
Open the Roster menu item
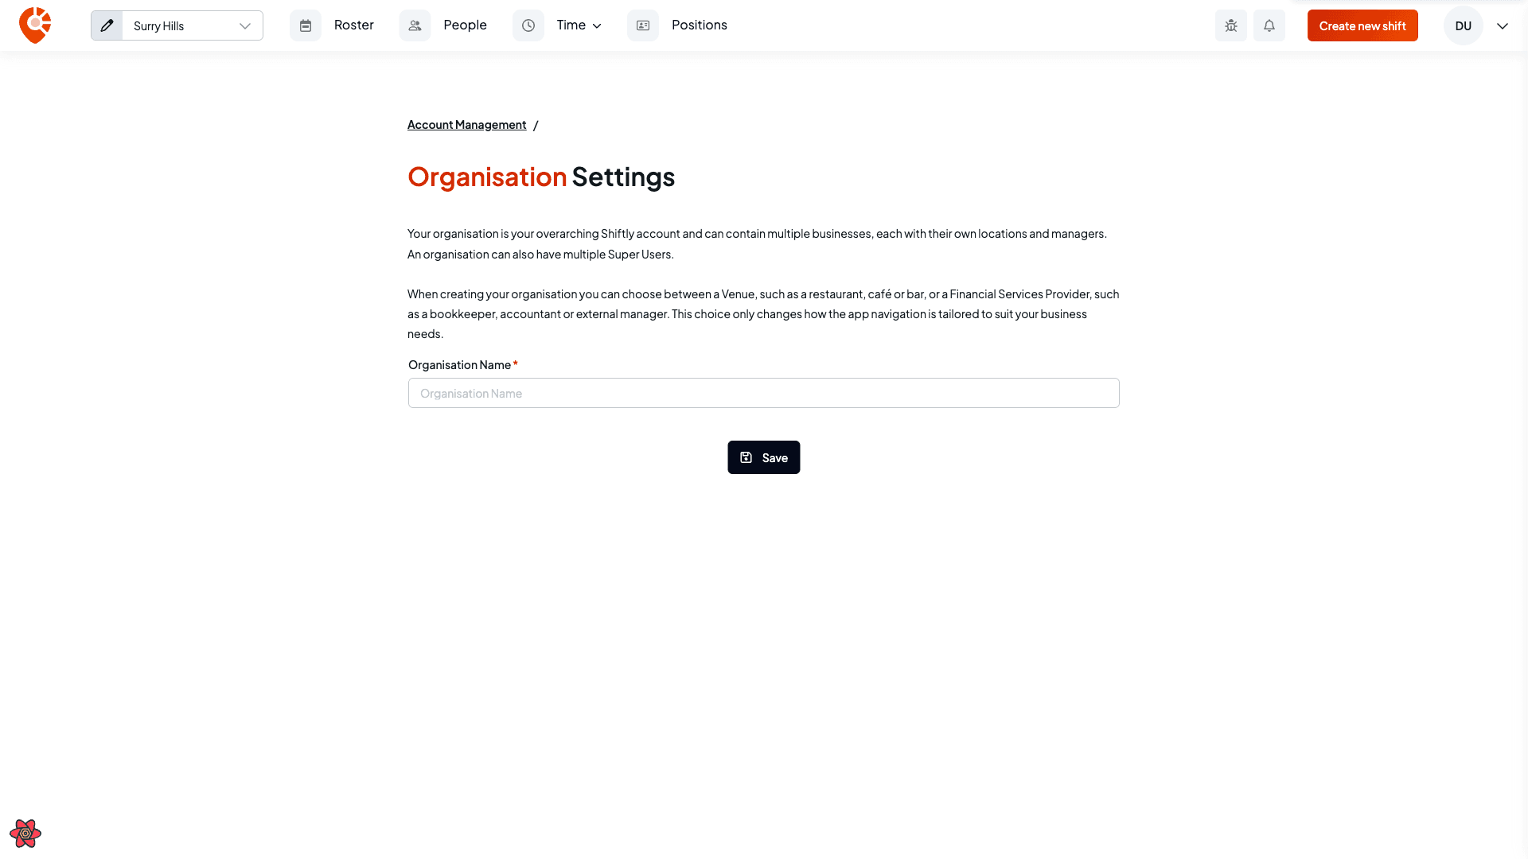pyautogui.click(x=353, y=25)
